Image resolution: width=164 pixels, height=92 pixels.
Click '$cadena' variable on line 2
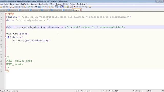click(x=12, y=17)
